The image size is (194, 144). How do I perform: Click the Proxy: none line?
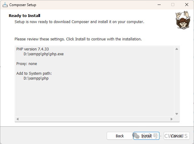27,64
